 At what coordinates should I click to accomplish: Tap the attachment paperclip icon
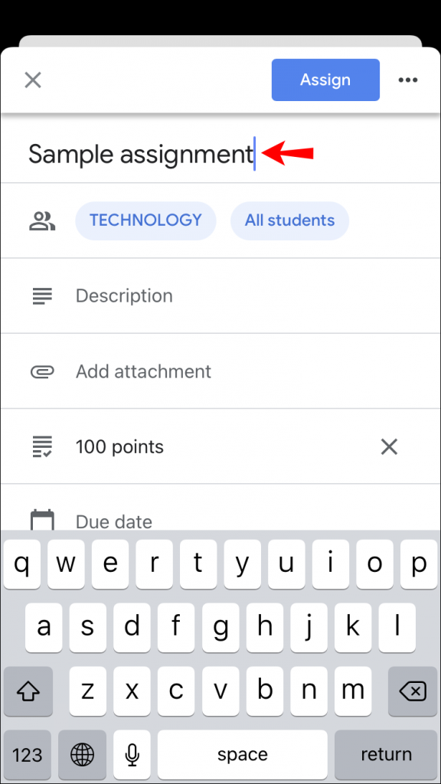(x=43, y=371)
